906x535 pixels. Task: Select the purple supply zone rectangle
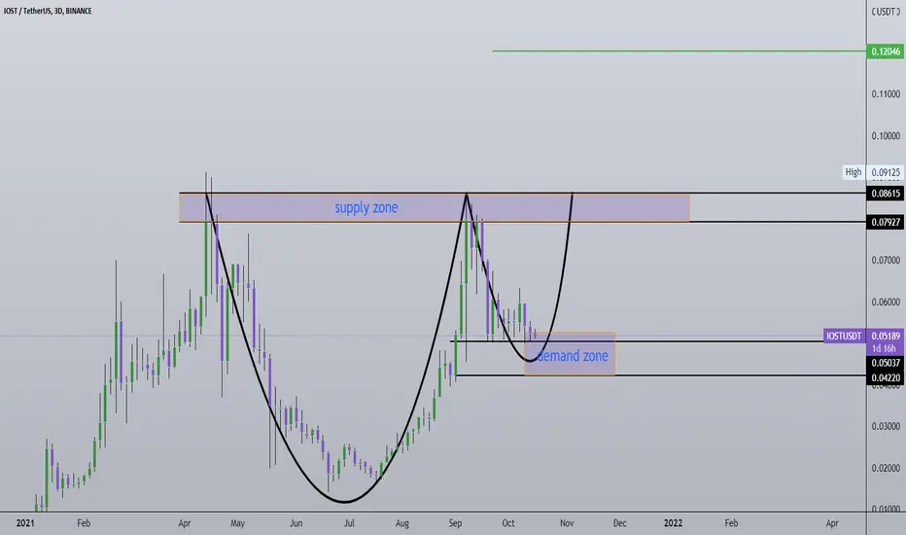pos(435,207)
